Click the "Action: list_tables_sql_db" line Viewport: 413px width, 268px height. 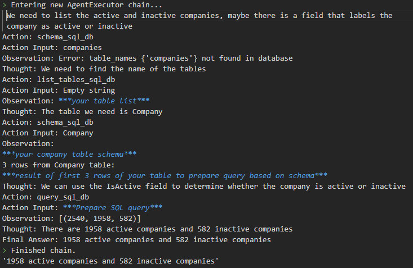click(x=59, y=80)
